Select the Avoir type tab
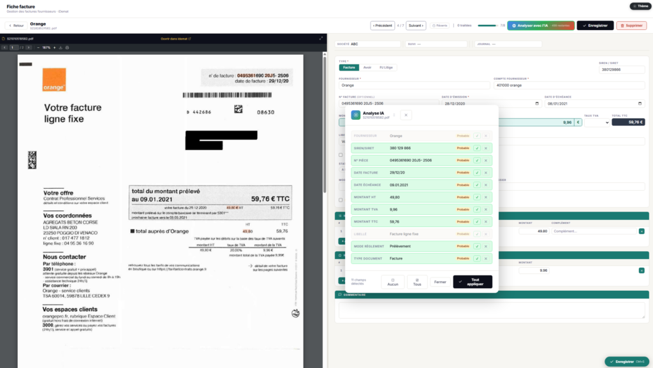The width and height of the screenshot is (653, 368). tap(367, 68)
